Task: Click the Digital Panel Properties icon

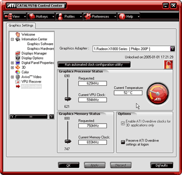Action: pyautogui.click(x=18, y=63)
